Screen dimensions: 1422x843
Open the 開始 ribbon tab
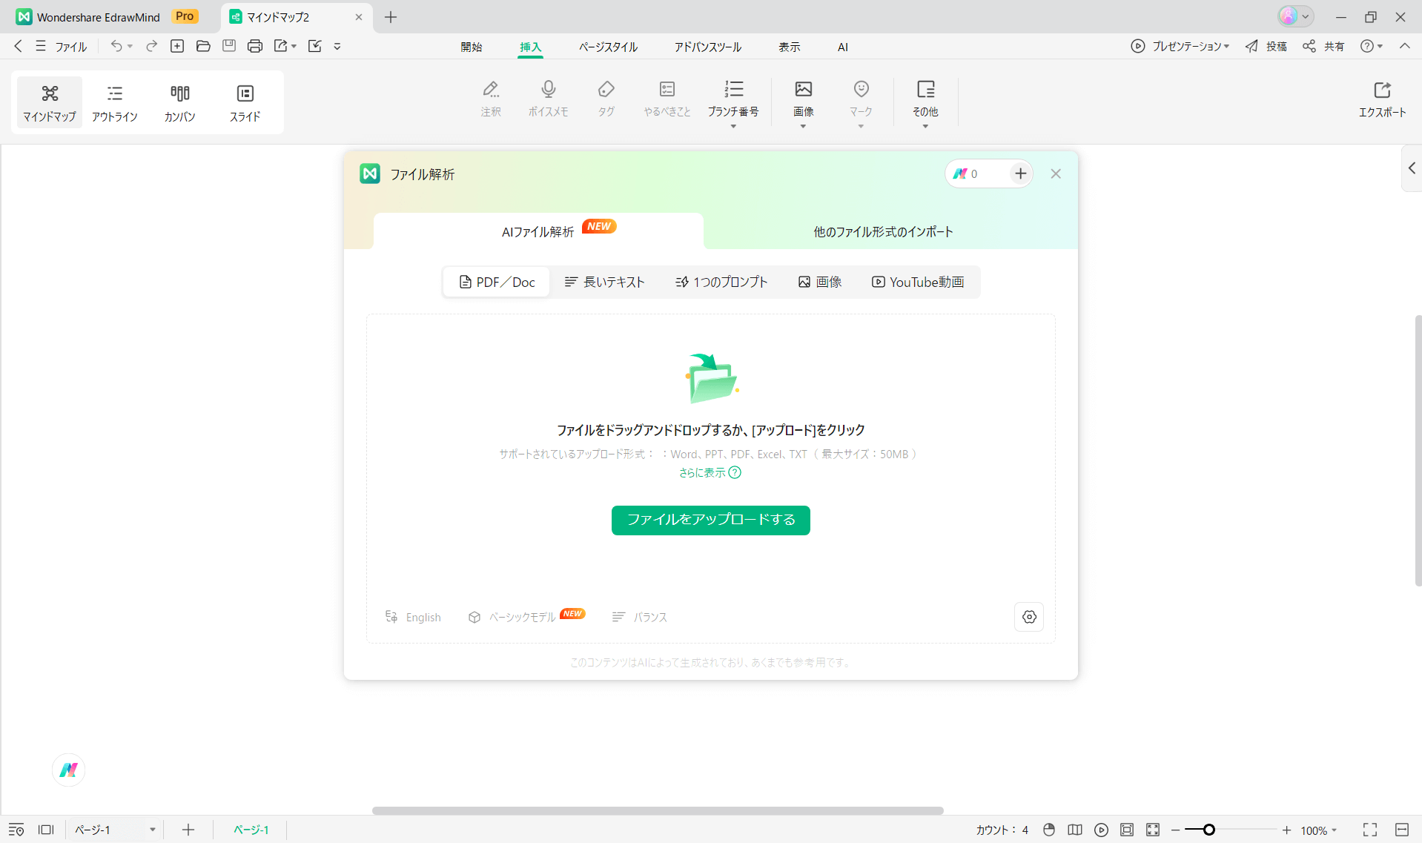472,47
